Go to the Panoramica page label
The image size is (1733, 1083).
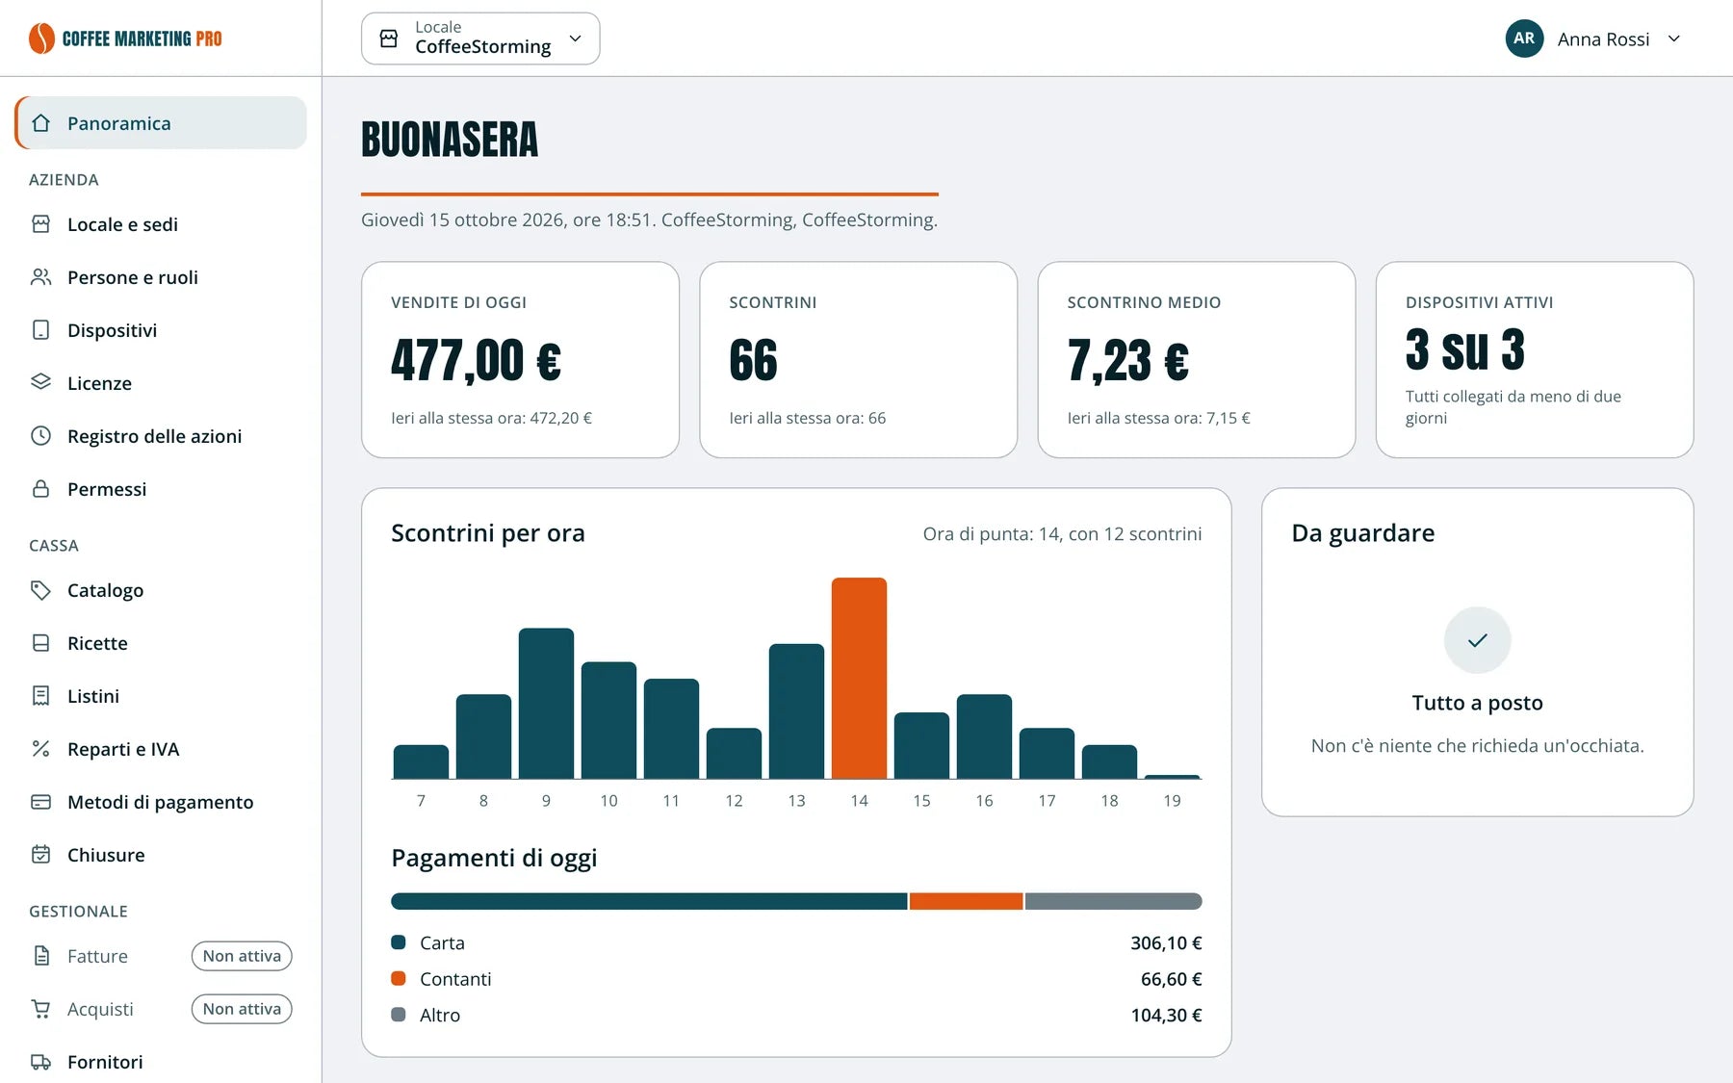[x=119, y=123]
